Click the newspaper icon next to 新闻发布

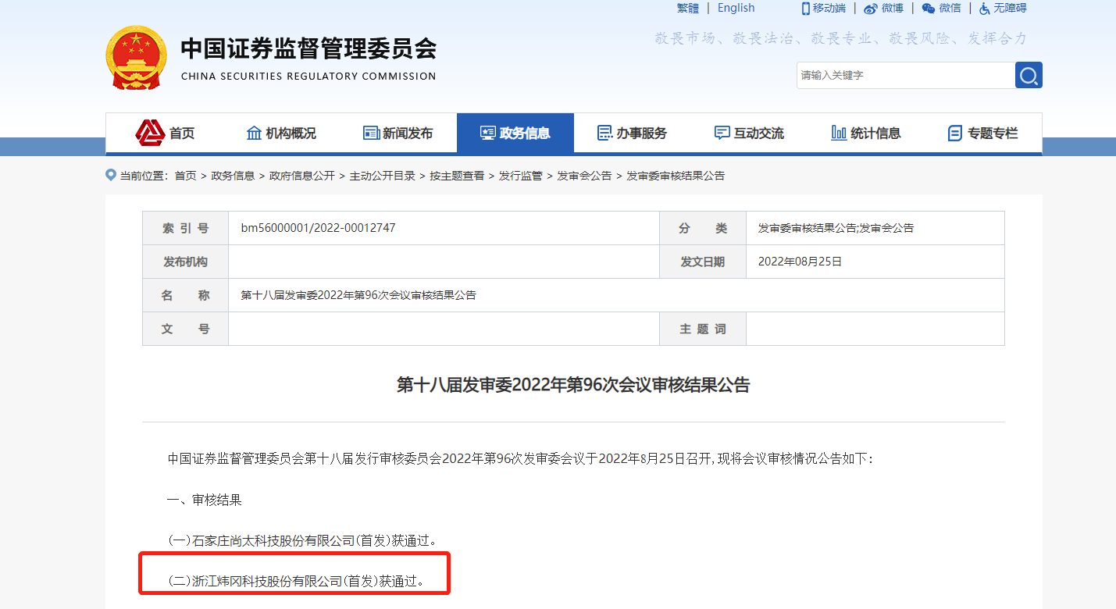[371, 133]
